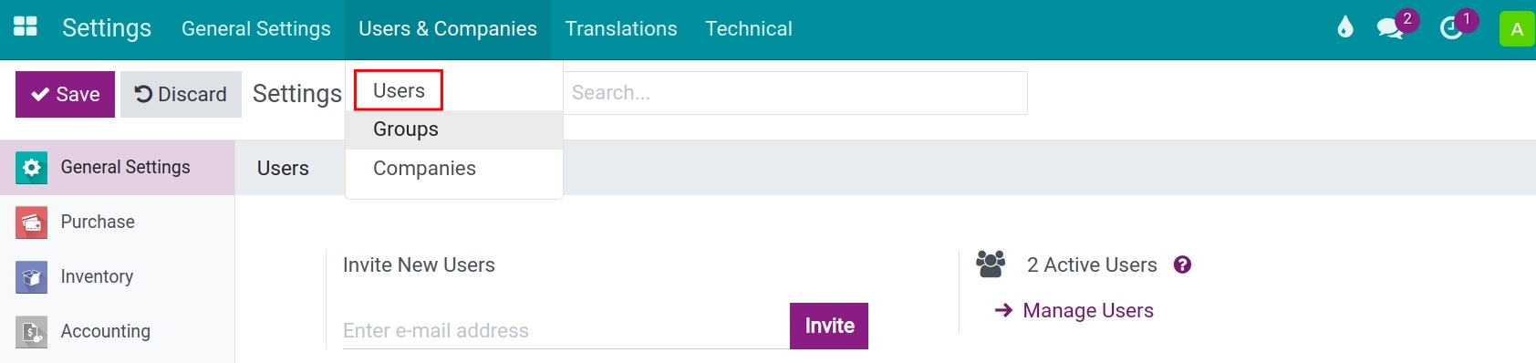Image resolution: width=1536 pixels, height=363 pixels.
Task: Click the Save button
Action: 65,94
